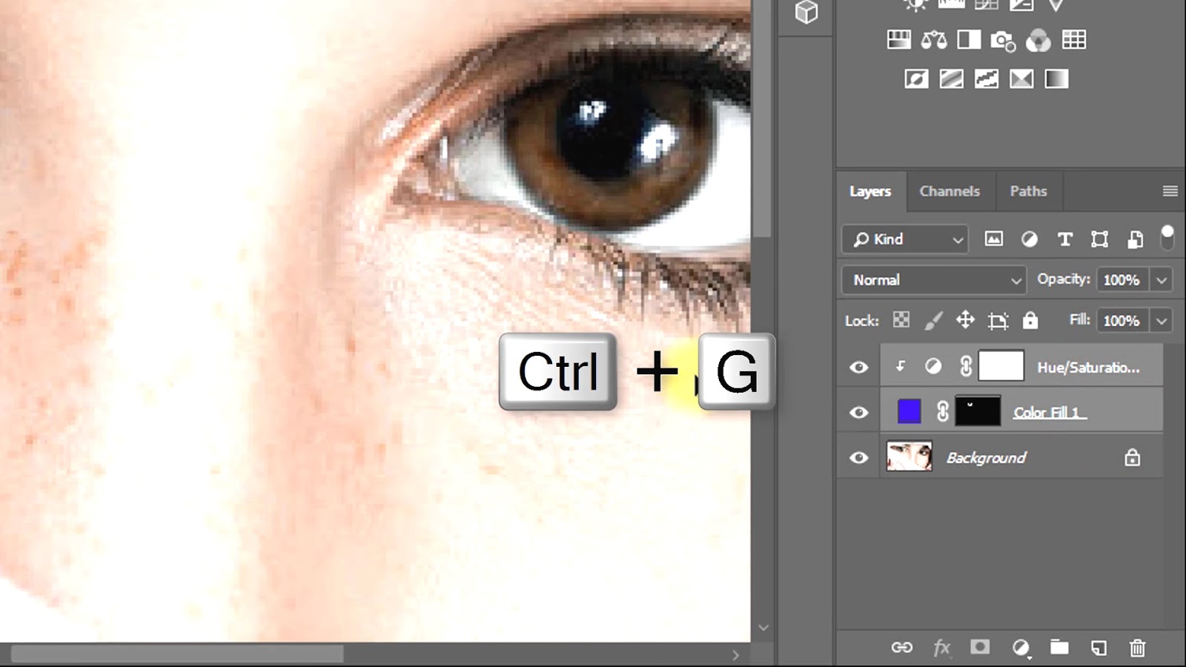Screen dimensions: 1186x667
Task: Delete the selected layer with the trash icon
Action: [1137, 646]
